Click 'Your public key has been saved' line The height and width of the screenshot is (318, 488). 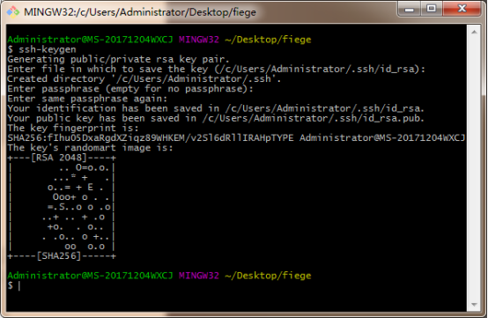tap(216, 118)
